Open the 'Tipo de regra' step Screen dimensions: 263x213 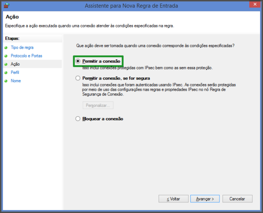pyautogui.click(x=22, y=47)
